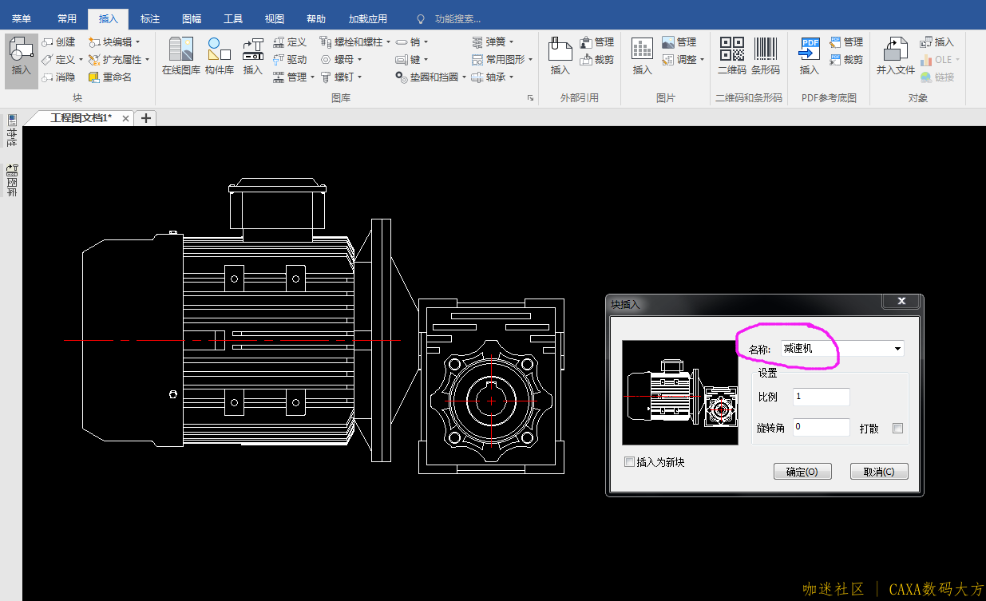Switch to the 标注 ribbon tab
The width and height of the screenshot is (986, 601).
tap(150, 18)
